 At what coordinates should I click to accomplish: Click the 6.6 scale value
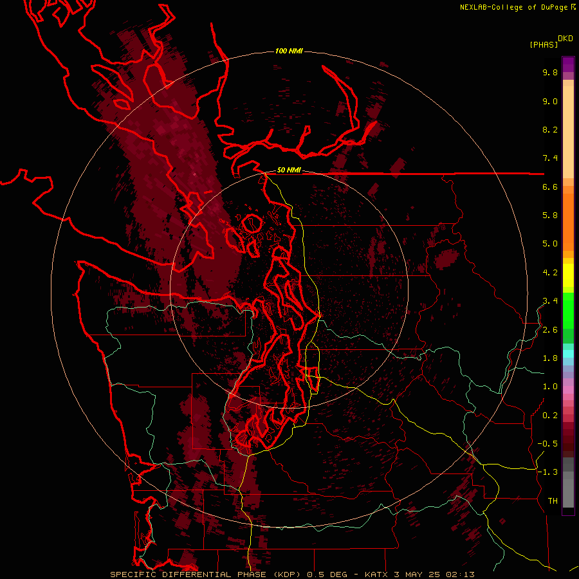tap(550, 187)
